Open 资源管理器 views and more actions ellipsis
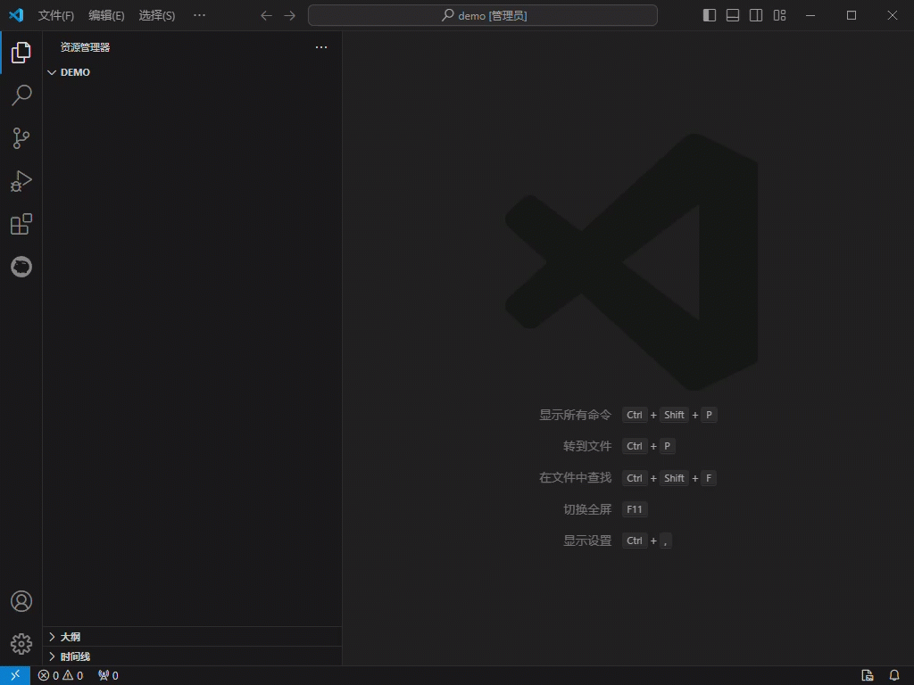The width and height of the screenshot is (914, 685). click(321, 47)
